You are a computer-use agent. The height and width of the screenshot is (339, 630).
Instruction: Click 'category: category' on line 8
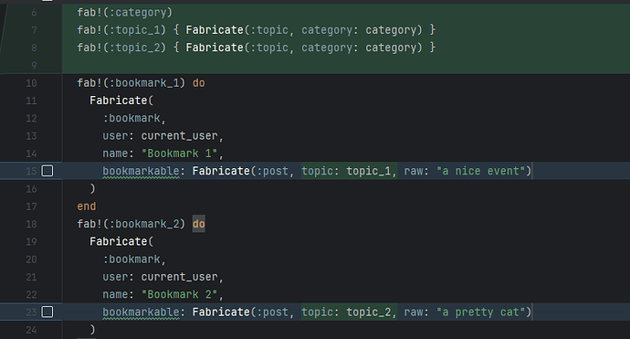tap(359, 48)
